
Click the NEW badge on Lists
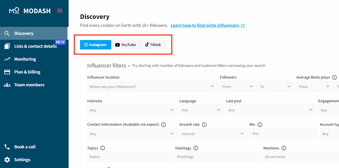click(x=60, y=42)
